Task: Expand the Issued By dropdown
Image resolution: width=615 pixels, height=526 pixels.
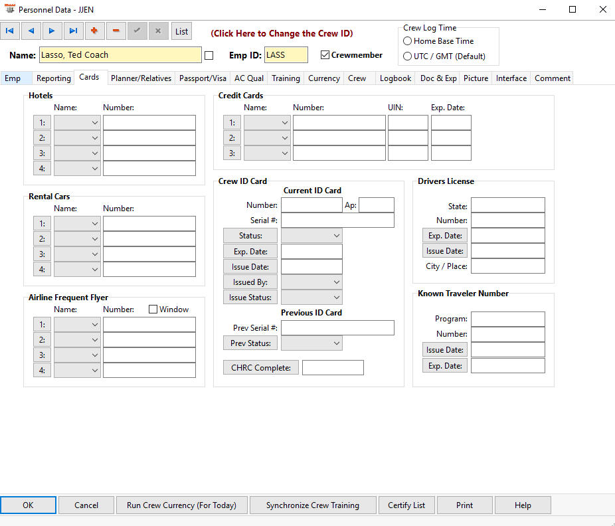Action: pyautogui.click(x=311, y=282)
